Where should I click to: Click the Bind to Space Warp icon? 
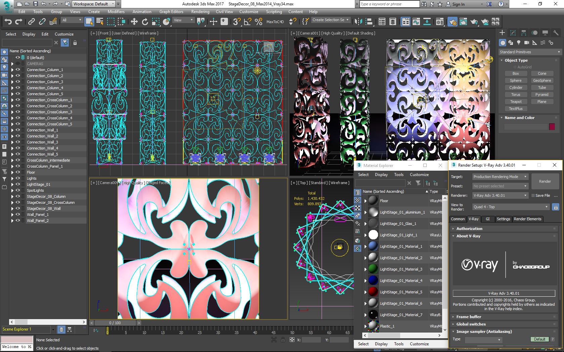click(x=53, y=22)
